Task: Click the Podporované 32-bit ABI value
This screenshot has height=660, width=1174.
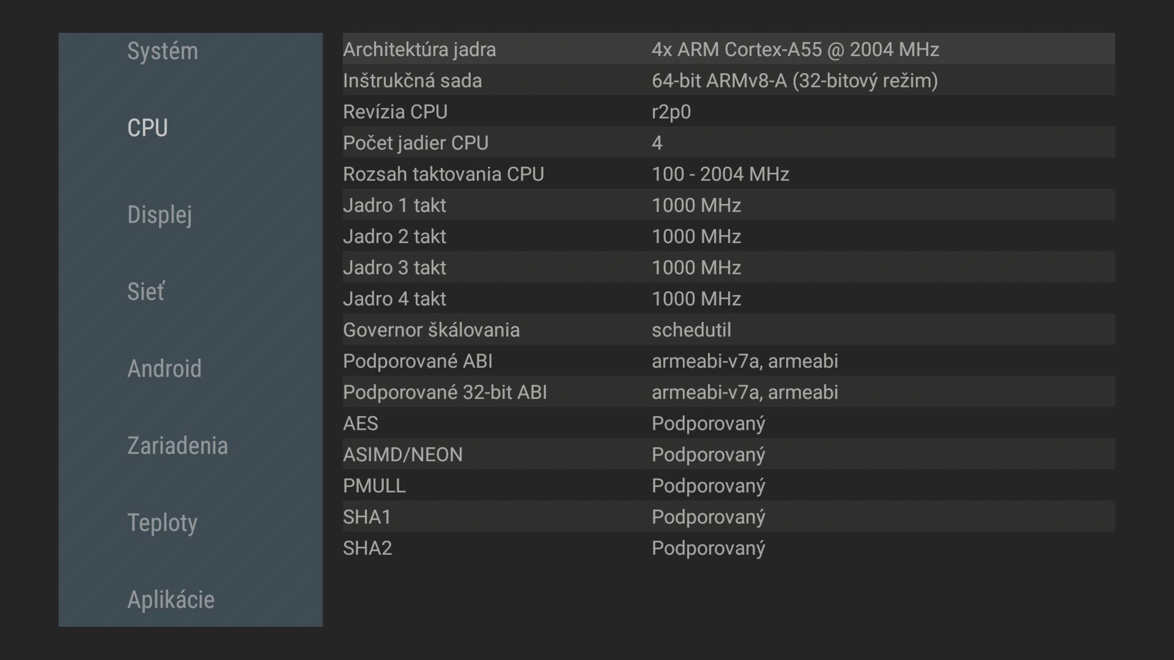Action: pyautogui.click(x=745, y=392)
